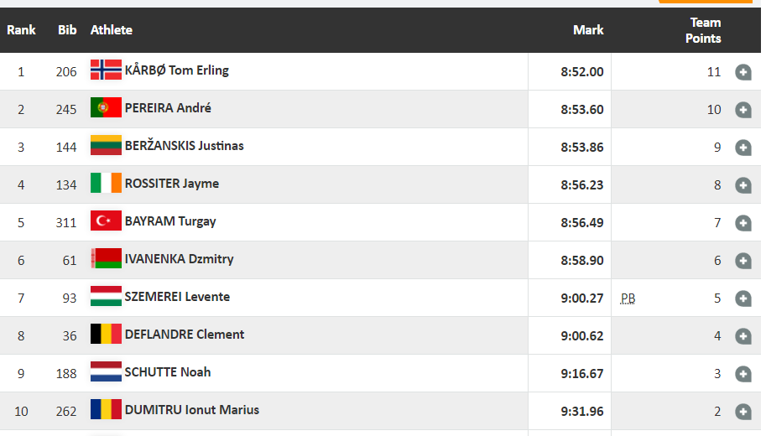The image size is (766, 436).
Task: Click the Norway flag icon
Action: tap(106, 70)
